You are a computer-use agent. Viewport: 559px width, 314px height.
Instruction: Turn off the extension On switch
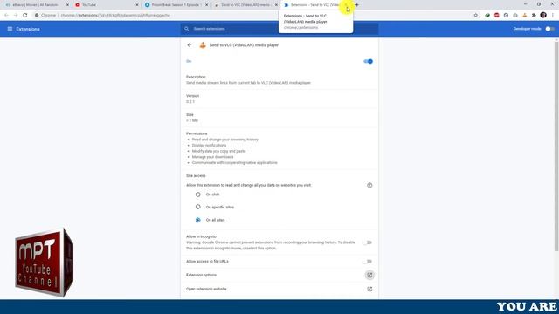point(368,61)
